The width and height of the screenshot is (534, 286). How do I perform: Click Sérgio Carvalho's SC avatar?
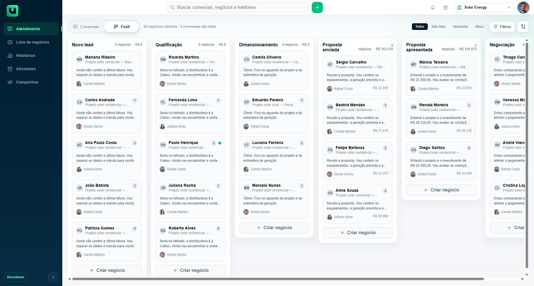coord(330,65)
